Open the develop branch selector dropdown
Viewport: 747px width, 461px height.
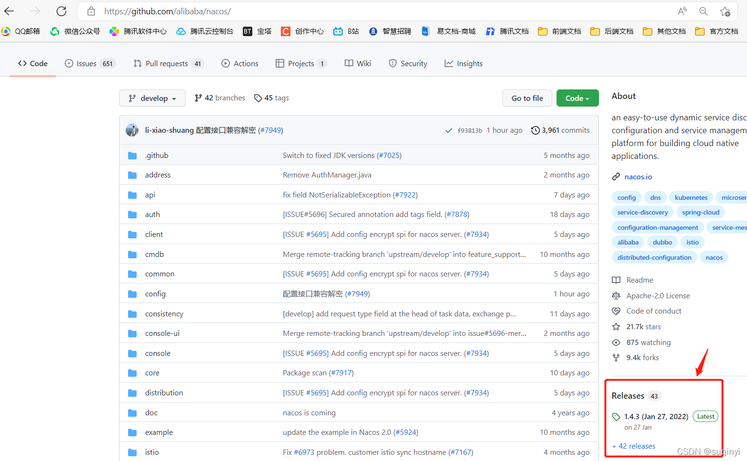tap(152, 98)
